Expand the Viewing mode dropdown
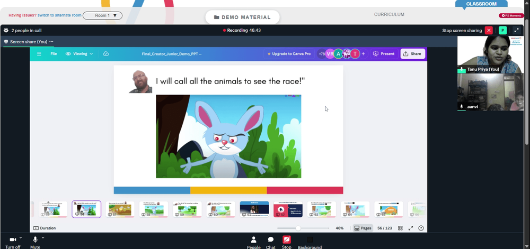The width and height of the screenshot is (530, 249). coord(79,54)
